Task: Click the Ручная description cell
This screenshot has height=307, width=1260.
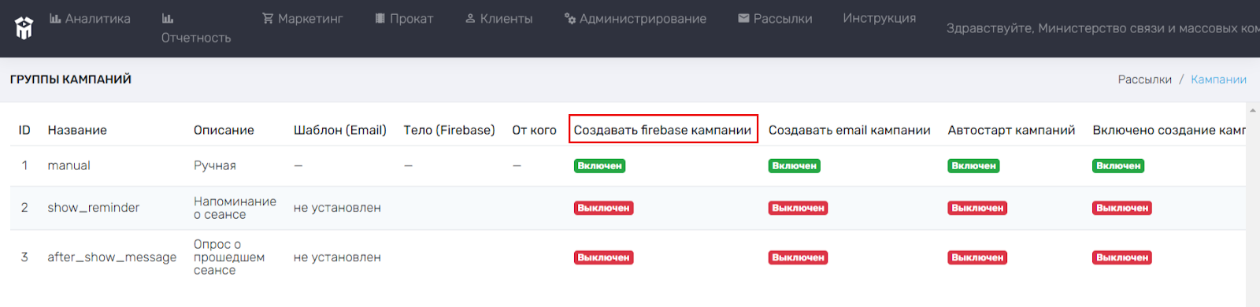Action: point(215,165)
